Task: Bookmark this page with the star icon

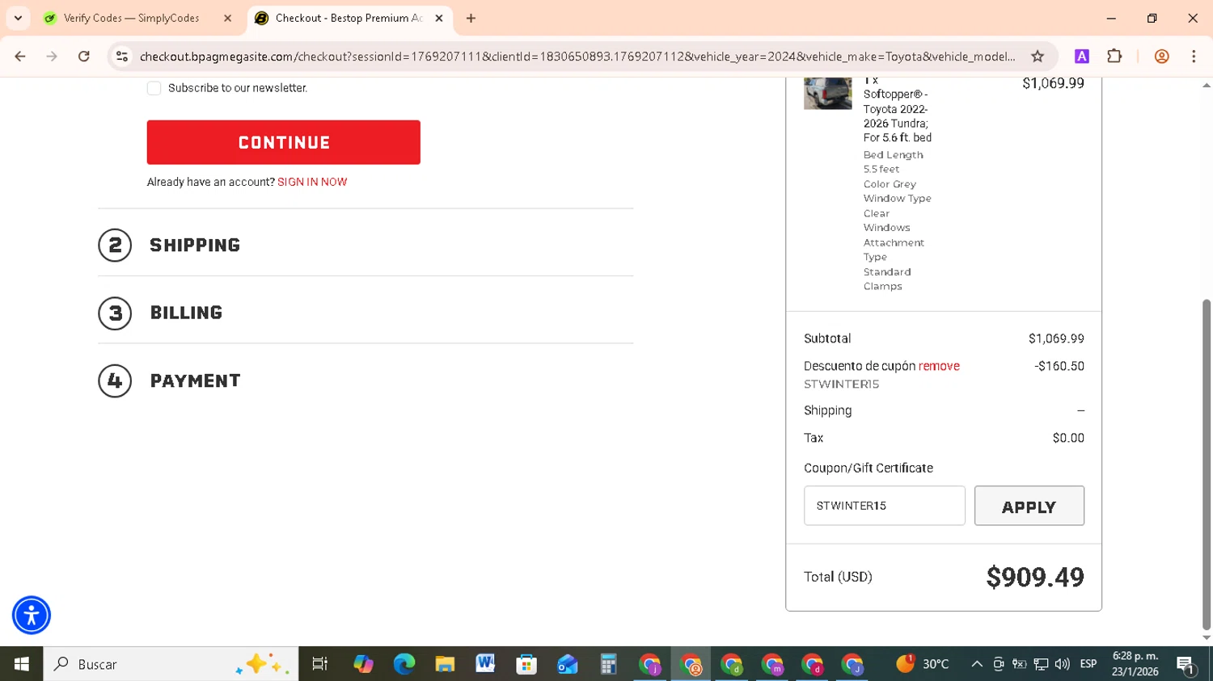Action: point(1038,57)
